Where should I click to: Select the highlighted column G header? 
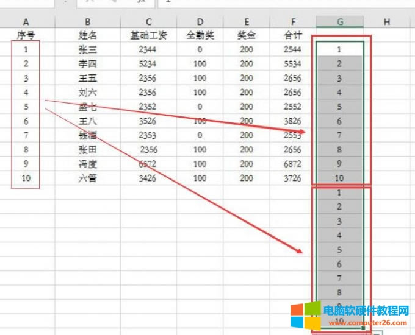[340, 22]
